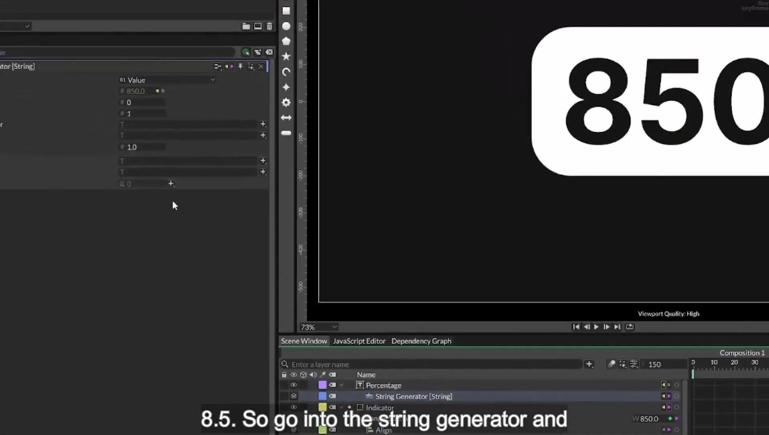The width and height of the screenshot is (769, 435).
Task: Toggle the lock column header icon
Action: click(x=284, y=375)
